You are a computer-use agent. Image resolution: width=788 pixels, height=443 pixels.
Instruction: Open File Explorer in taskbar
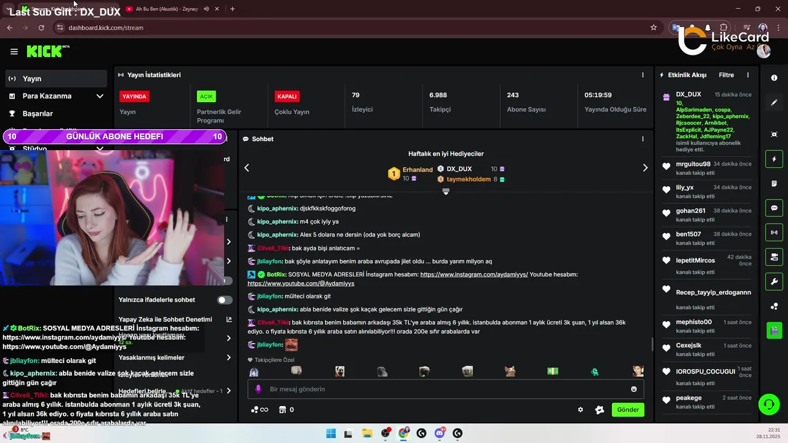click(367, 433)
